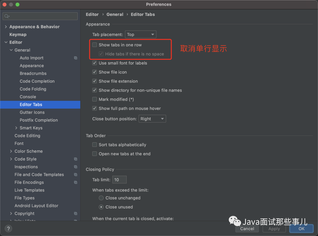Open Close button position dropdown
Viewport: 318px width, 236px height.
click(x=152, y=119)
